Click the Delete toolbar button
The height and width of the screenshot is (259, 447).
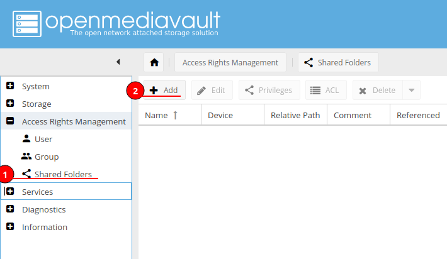coord(378,91)
